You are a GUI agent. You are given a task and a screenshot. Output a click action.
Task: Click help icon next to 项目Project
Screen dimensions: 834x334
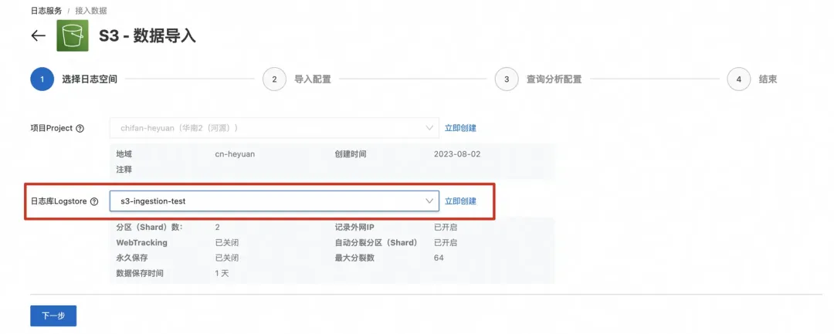click(x=80, y=129)
